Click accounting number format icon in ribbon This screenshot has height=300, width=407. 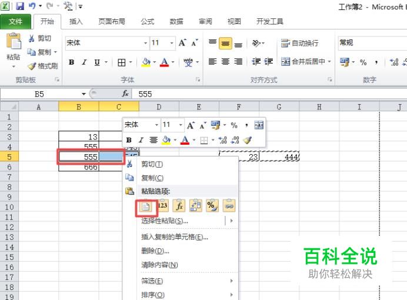point(345,62)
